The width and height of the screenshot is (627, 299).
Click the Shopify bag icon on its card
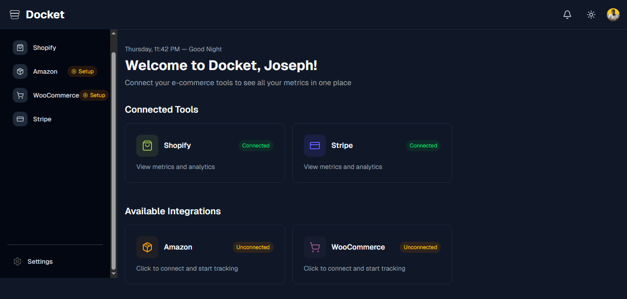point(147,145)
